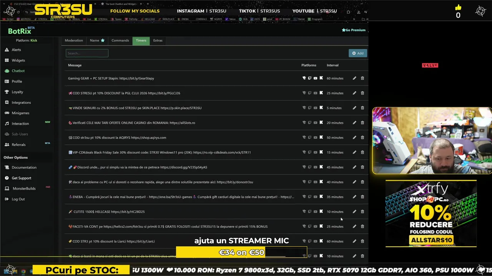Screen dimensions: 492x276
Task: Edit the allSlots.ro casino timer
Action: tap(354, 123)
